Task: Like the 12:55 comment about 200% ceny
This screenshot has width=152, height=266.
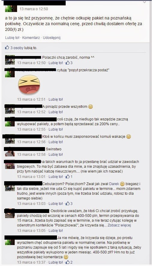Action: click(x=56, y=129)
